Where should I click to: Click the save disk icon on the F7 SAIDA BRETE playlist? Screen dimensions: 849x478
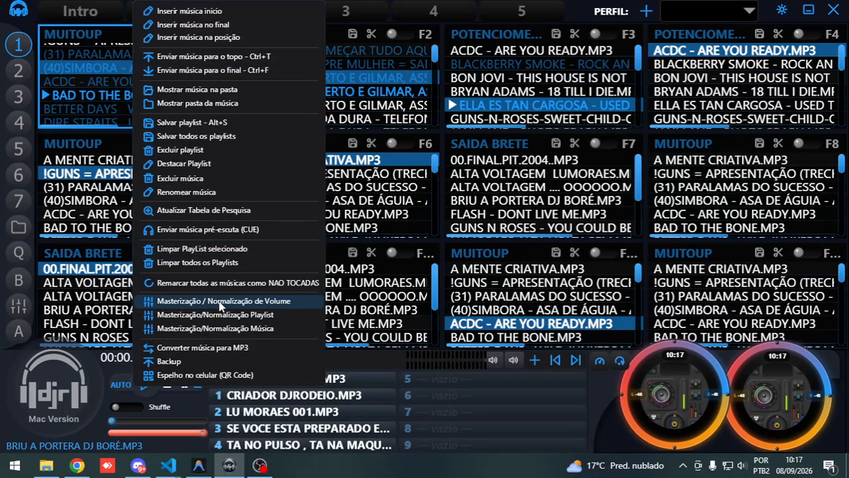tap(556, 143)
